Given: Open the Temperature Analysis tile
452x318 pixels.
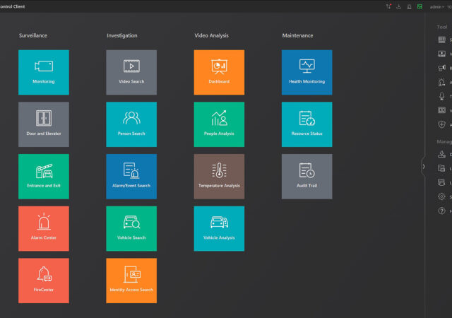Looking at the screenshot, I should [x=219, y=177].
